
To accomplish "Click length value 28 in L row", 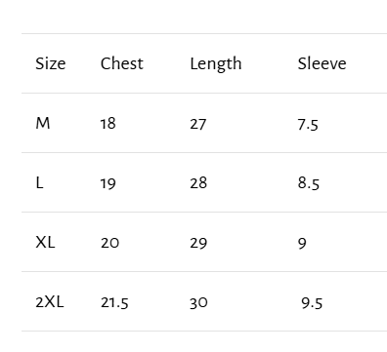I will point(198,183).
